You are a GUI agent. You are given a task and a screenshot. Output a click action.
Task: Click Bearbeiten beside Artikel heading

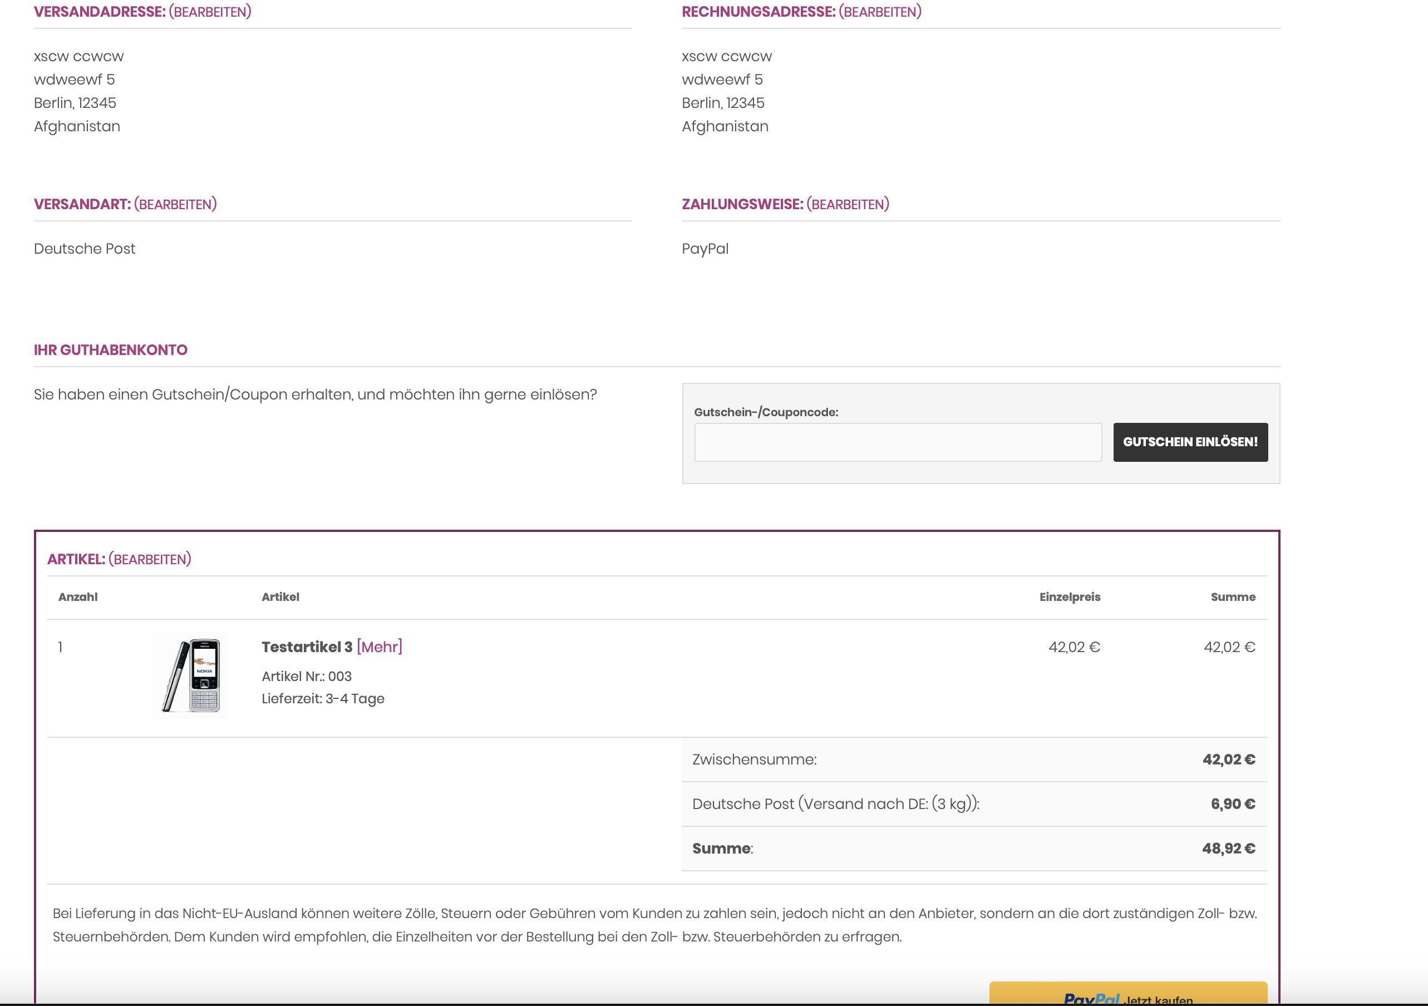(149, 560)
